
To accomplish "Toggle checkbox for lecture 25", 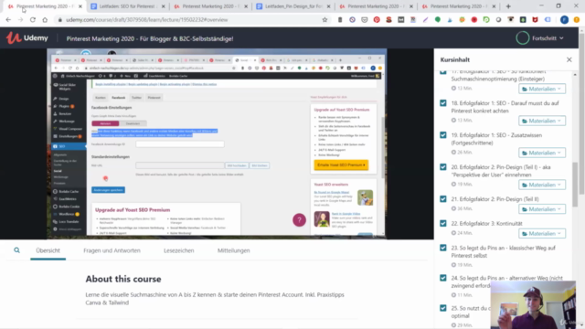I will tap(442, 308).
